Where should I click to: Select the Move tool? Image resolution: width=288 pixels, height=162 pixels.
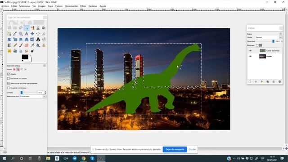click(x=32, y=34)
